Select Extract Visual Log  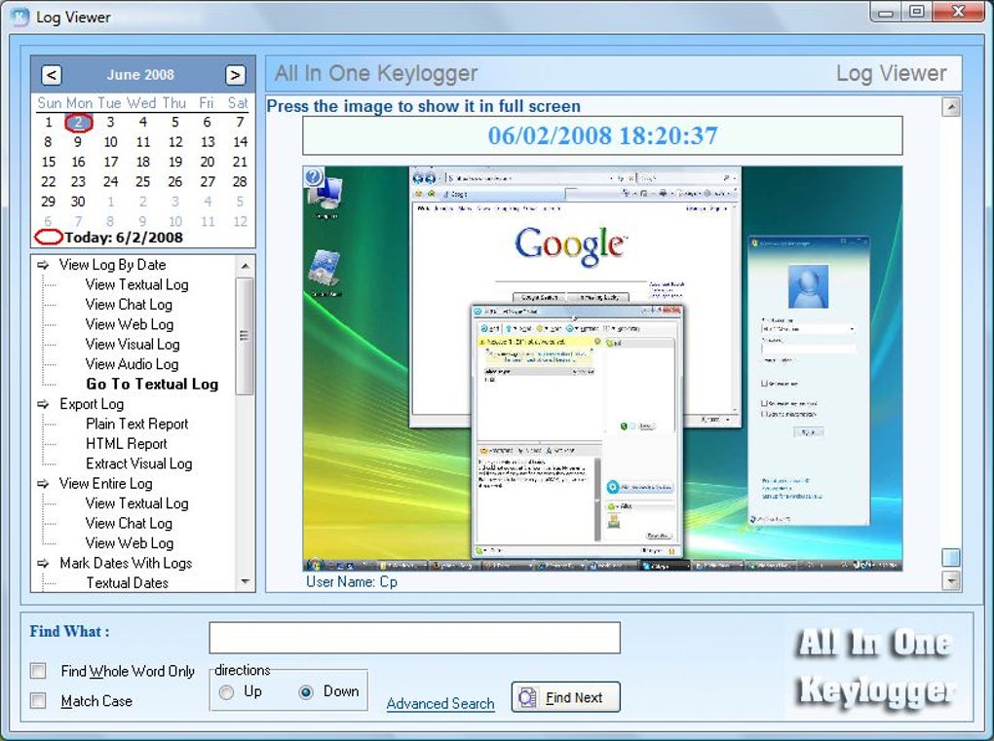click(x=138, y=463)
